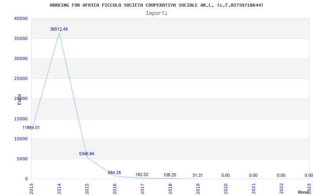Click the 2023 x-axis label
This screenshot has width=313, height=196.
(309, 189)
